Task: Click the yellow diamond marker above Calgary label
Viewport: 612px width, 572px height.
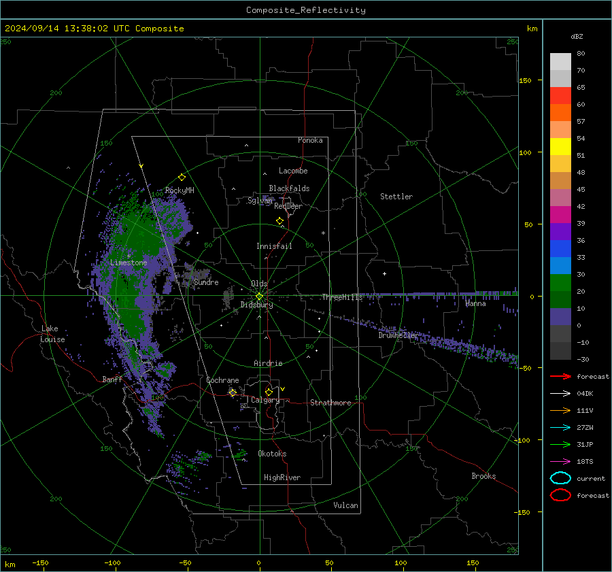Action: (x=269, y=392)
